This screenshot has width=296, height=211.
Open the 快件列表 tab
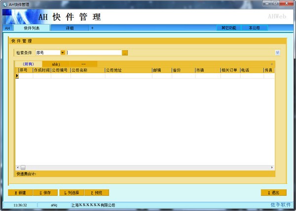[x=32, y=28]
